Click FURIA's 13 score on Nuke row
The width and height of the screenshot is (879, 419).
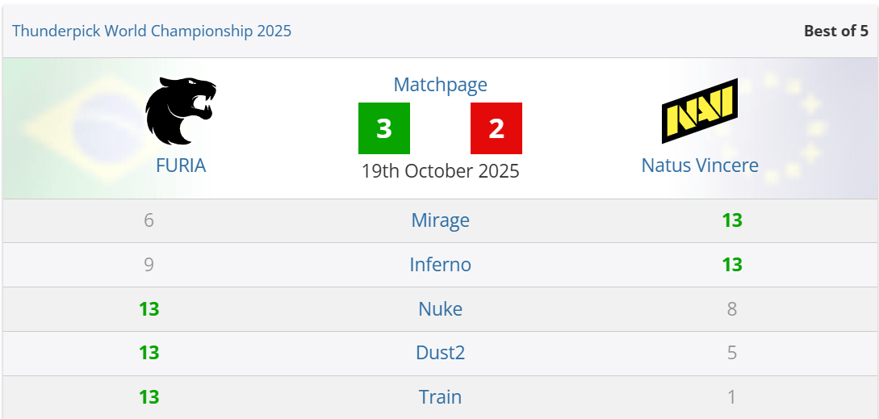tap(149, 309)
